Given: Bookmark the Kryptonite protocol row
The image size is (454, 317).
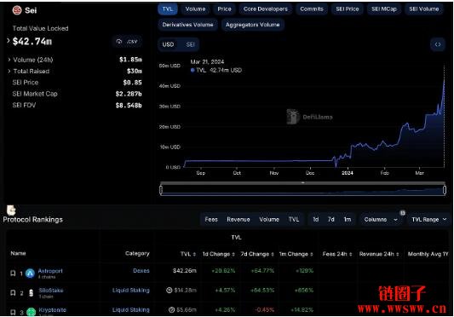Looking at the screenshot, I should [13, 312].
